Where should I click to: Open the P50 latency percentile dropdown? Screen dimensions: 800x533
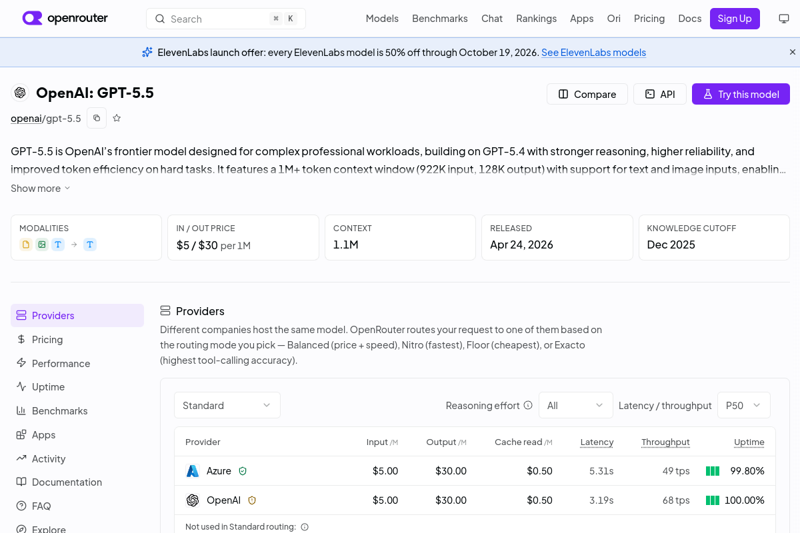[743, 405]
